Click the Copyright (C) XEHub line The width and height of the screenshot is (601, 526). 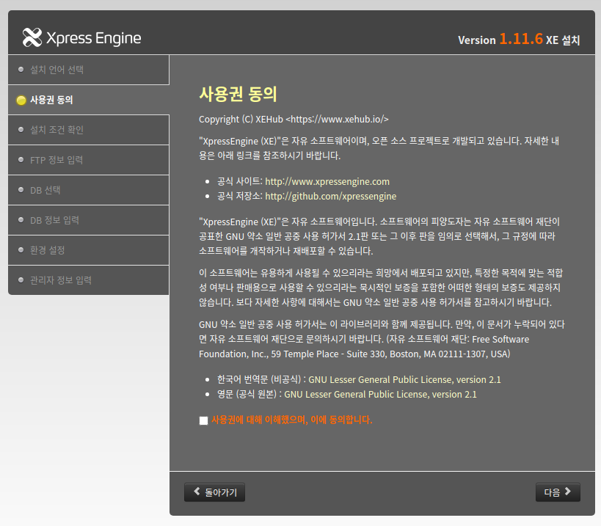(294, 120)
